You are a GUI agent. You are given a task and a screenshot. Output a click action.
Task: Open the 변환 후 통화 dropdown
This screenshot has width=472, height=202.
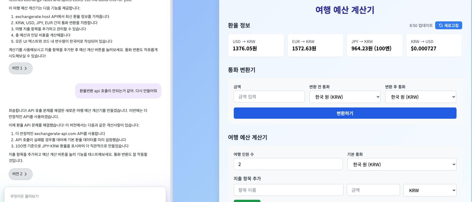tap(421, 97)
